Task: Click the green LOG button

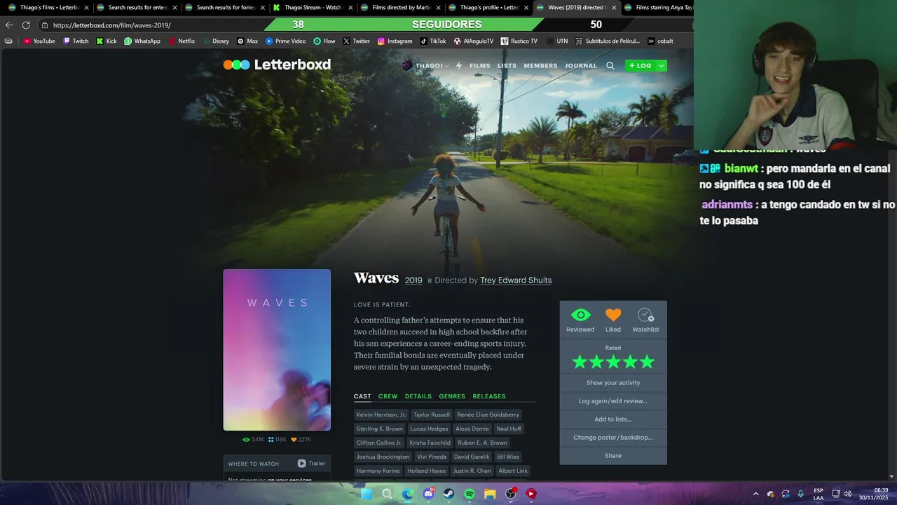Action: [x=641, y=65]
